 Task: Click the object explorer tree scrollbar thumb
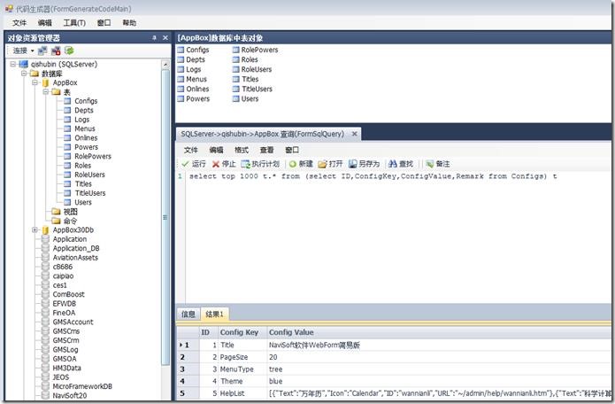pyautogui.click(x=165, y=217)
